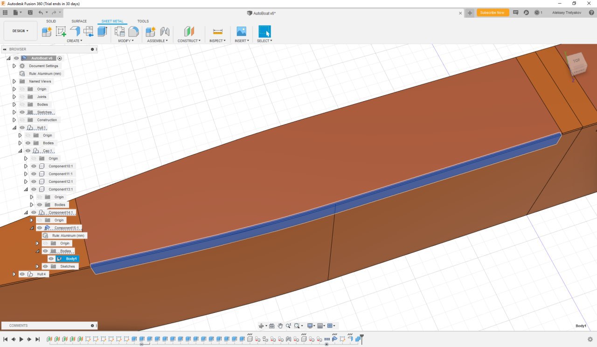Viewport: 597px width, 347px height.
Task: Collapse the Component13:1 node
Action: 26,189
